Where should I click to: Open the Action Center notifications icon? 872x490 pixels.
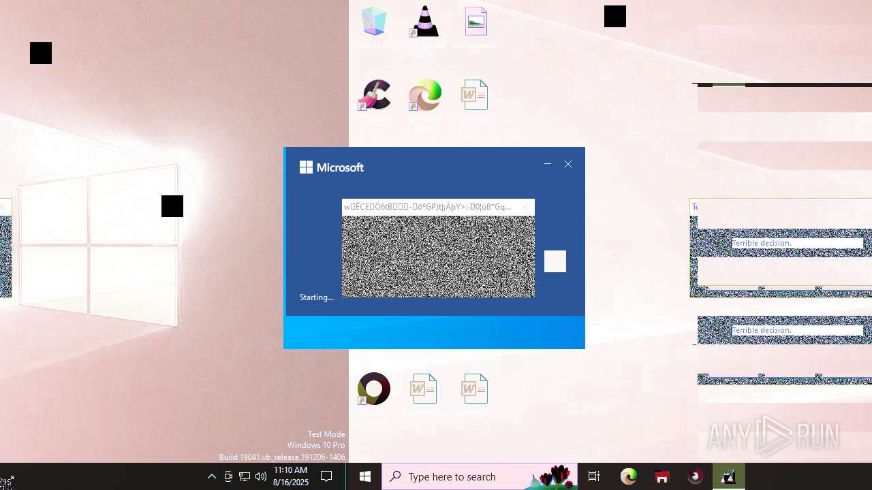(326, 476)
